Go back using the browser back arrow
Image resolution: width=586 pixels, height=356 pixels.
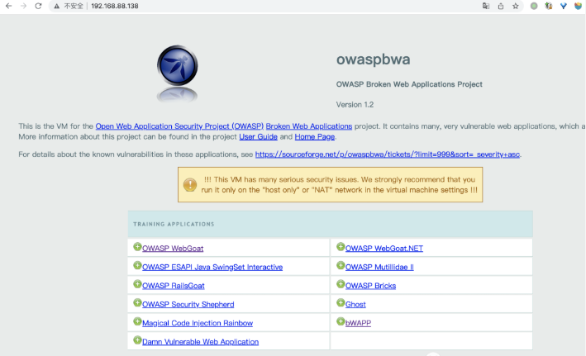(8, 6)
